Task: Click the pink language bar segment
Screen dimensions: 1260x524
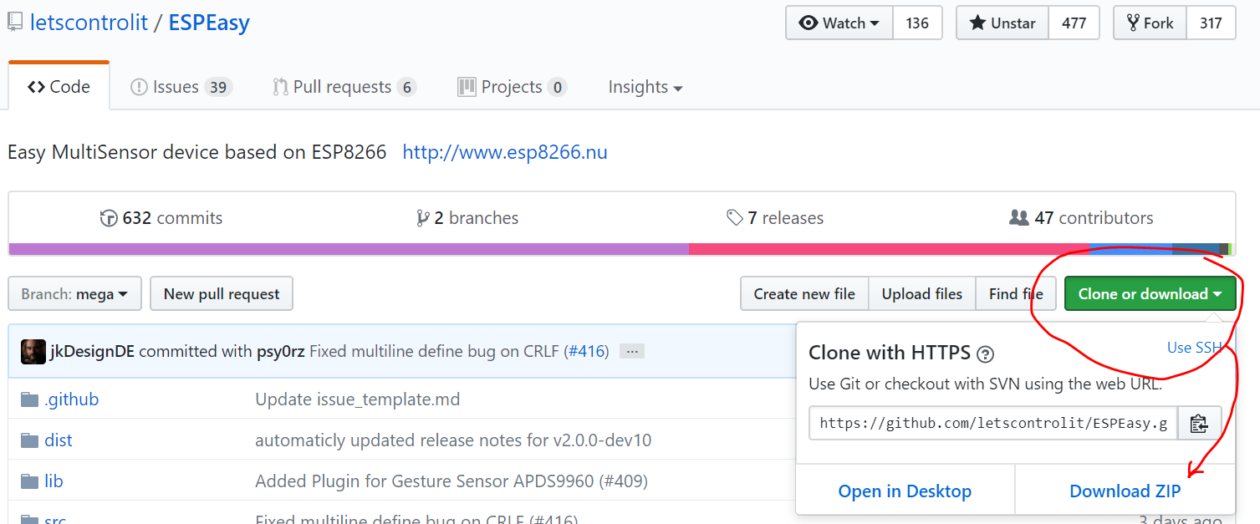Action: point(889,249)
